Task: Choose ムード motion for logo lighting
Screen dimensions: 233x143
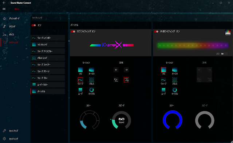Action: tap(80, 90)
